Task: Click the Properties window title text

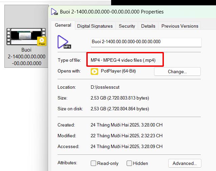Action: pyautogui.click(x=112, y=12)
